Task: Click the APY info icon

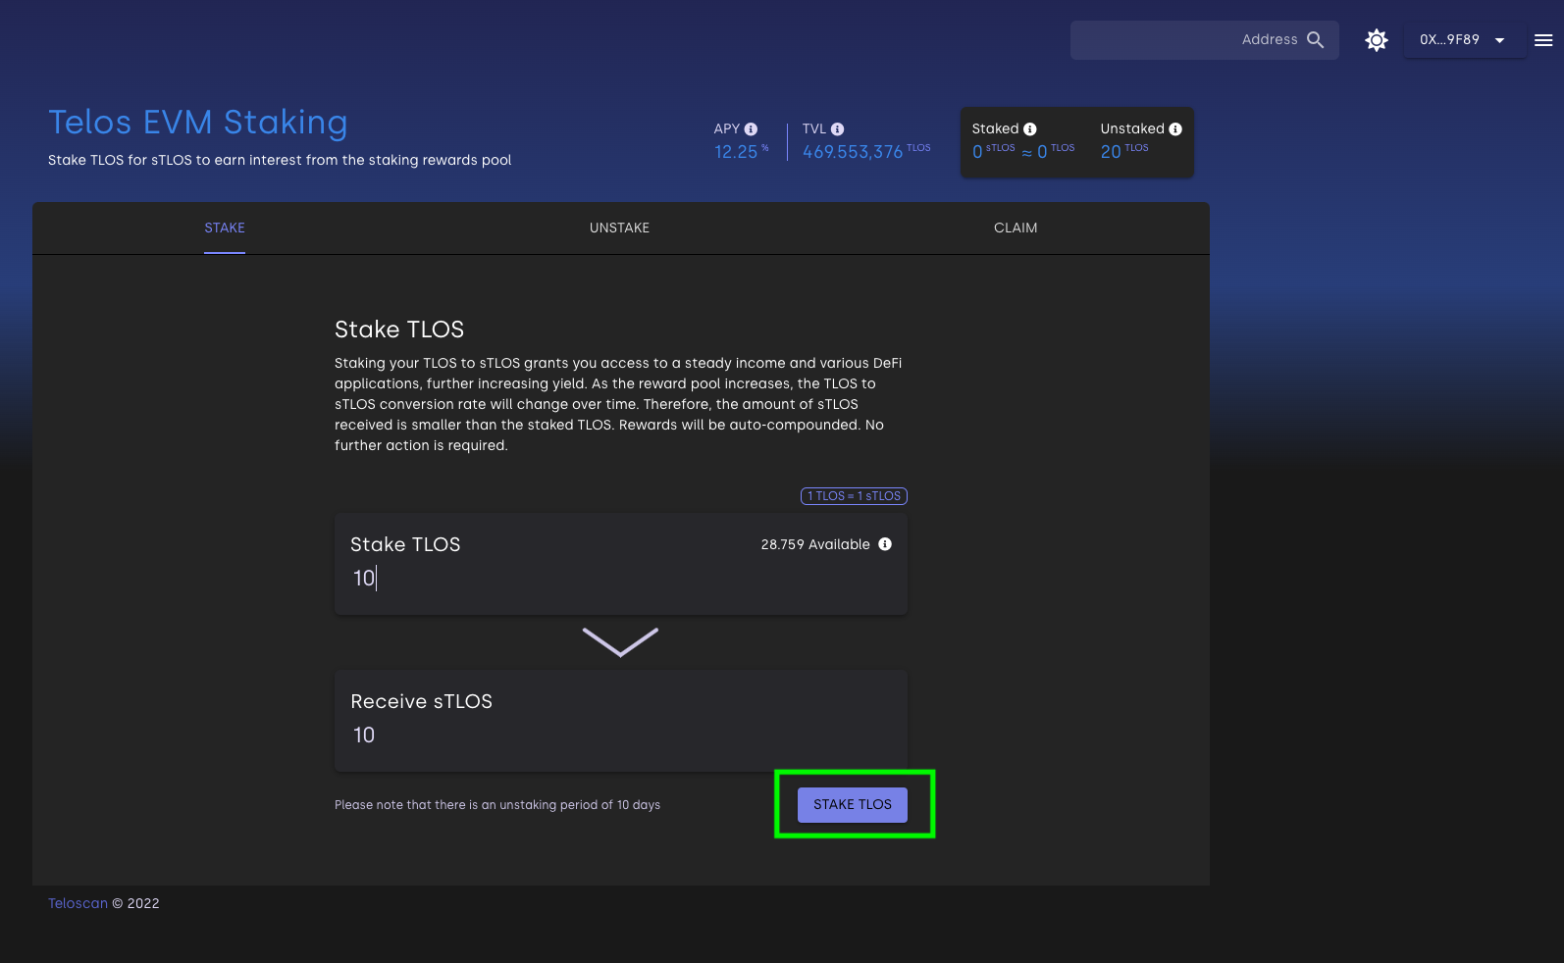Action: (751, 129)
